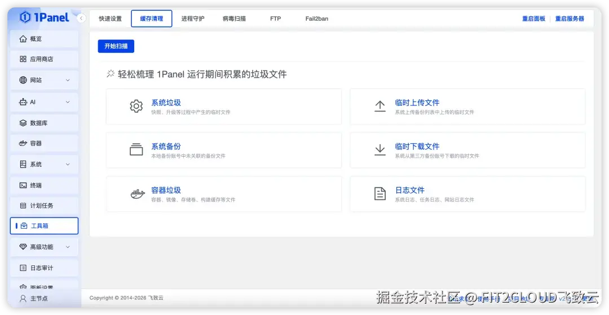This screenshot has width=609, height=315.
Task: Select the 缓存清理 tab
Action: point(152,19)
